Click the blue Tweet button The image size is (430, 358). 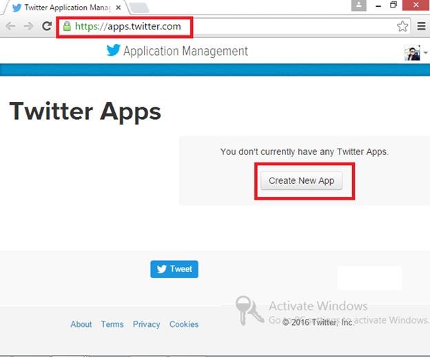(174, 269)
